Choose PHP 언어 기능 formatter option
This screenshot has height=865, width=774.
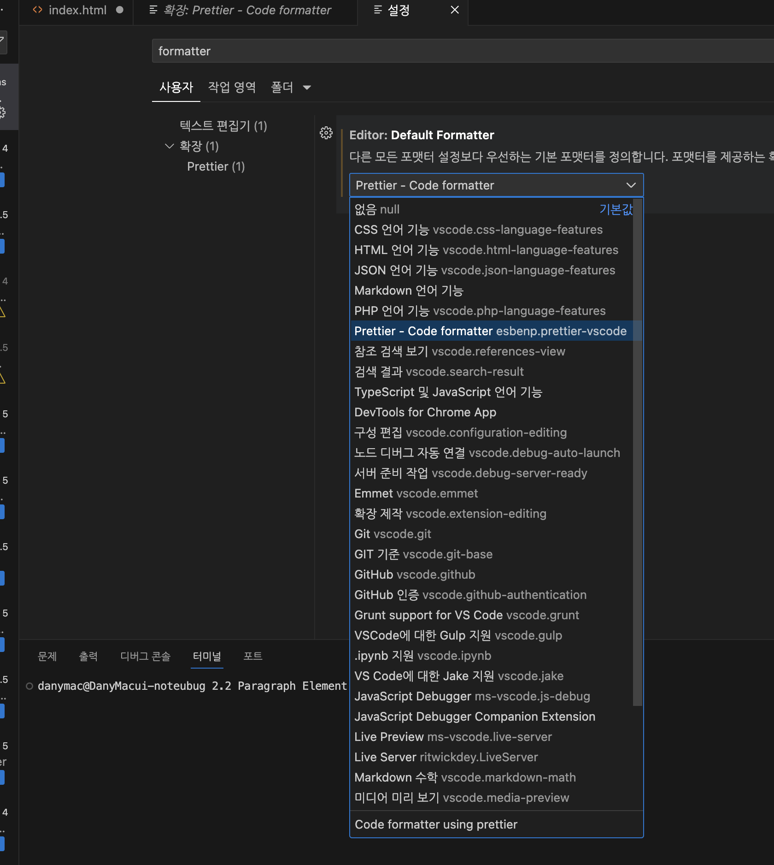[492, 311]
